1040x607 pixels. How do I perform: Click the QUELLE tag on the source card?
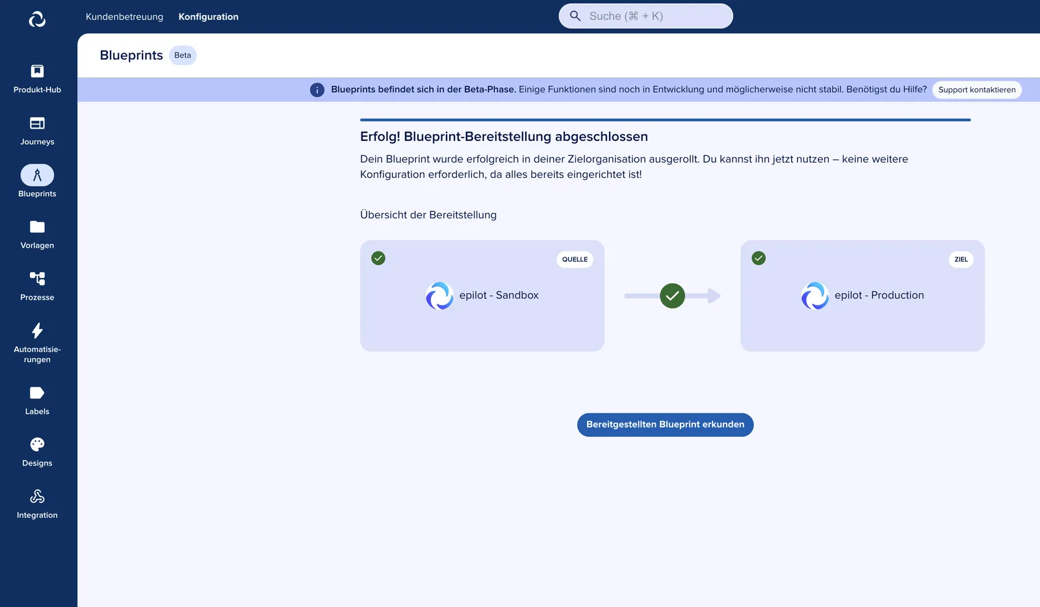tap(575, 259)
